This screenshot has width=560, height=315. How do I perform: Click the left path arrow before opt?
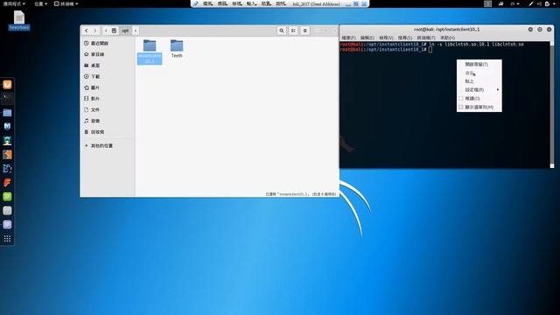pos(106,31)
